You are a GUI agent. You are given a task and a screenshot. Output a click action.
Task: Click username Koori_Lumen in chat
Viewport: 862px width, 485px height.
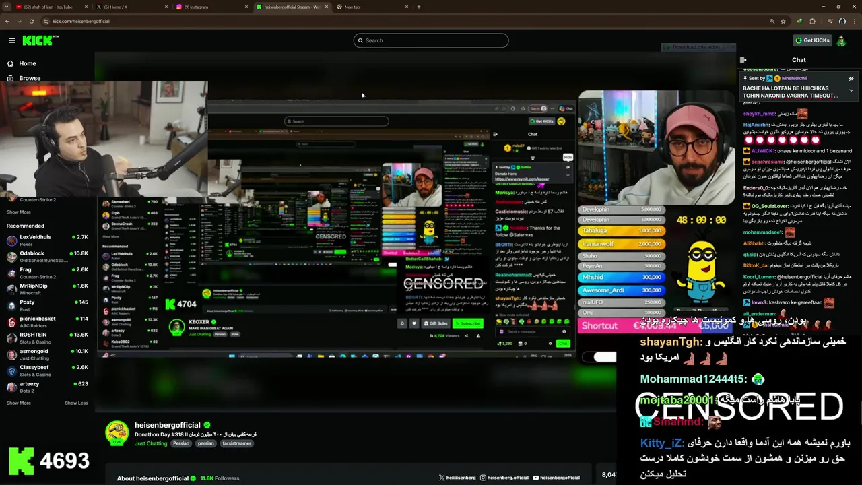click(x=759, y=277)
